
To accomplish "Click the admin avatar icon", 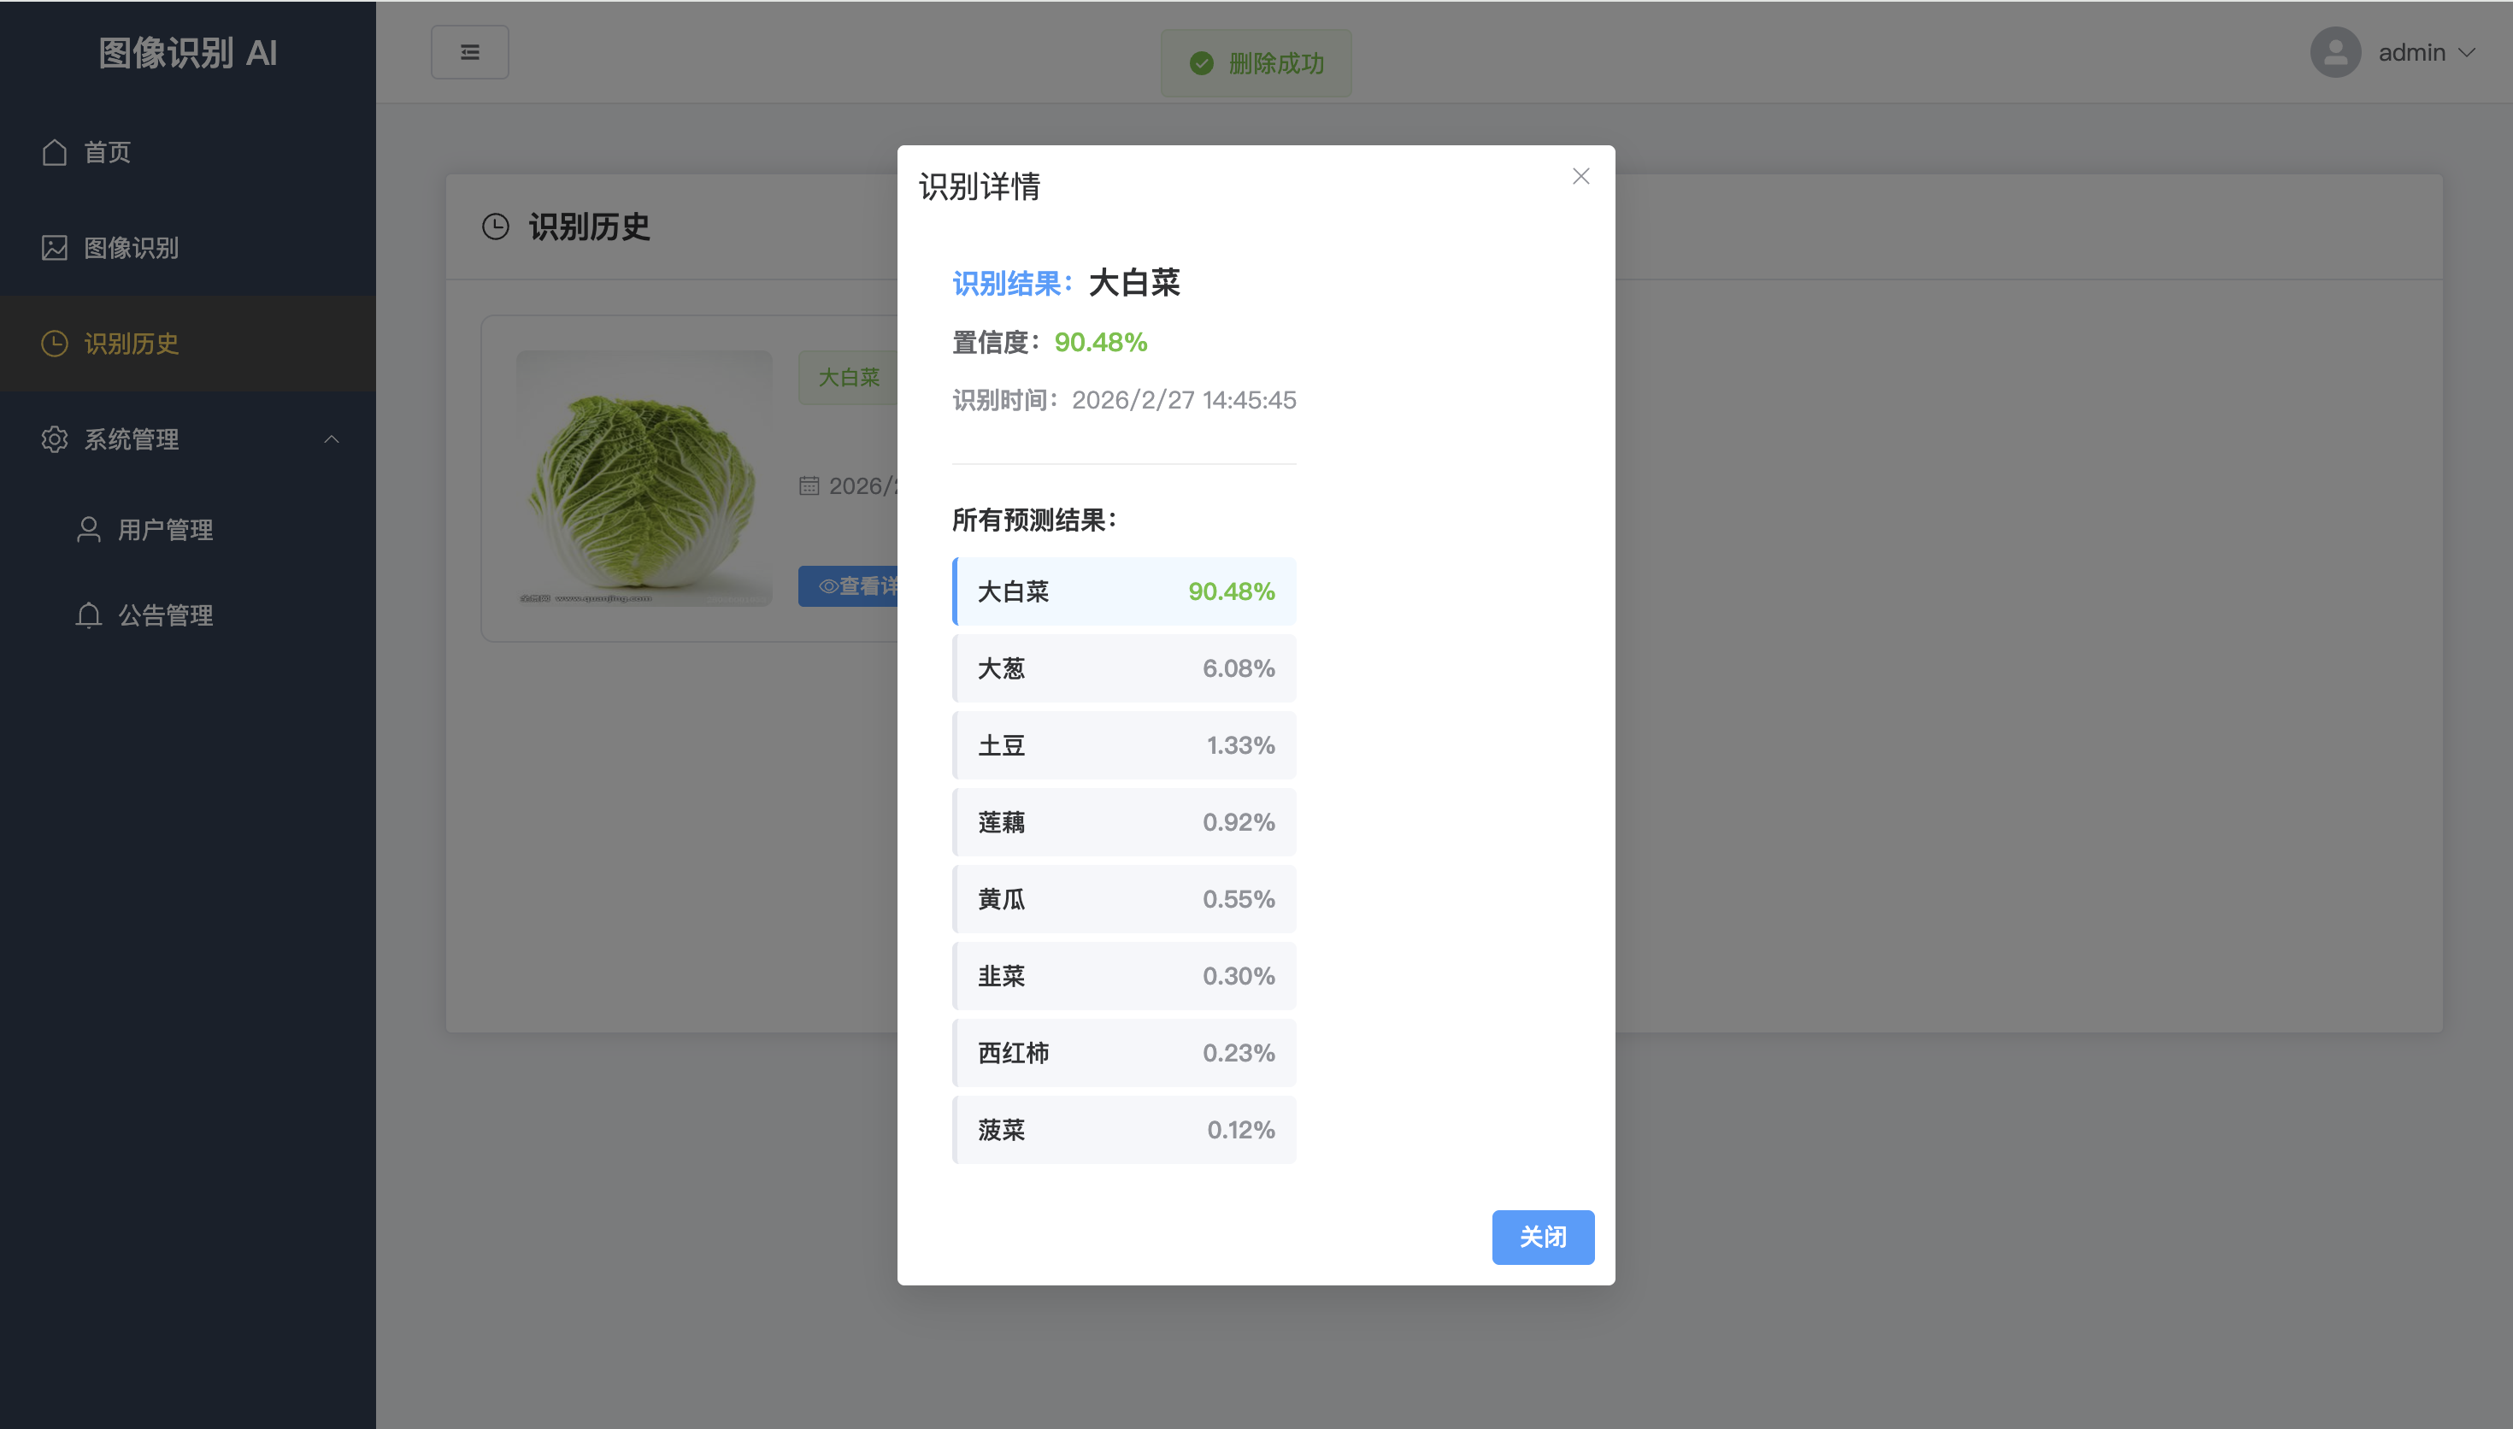I will (x=2335, y=52).
